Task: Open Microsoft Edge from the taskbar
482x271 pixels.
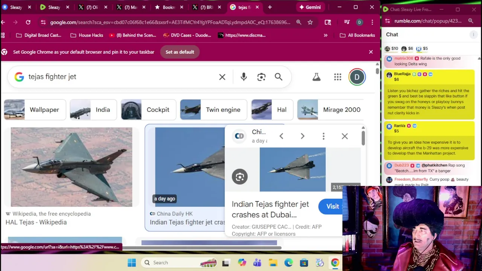Action: (288, 263)
